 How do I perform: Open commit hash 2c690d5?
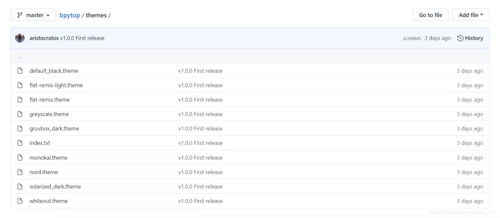pos(412,38)
